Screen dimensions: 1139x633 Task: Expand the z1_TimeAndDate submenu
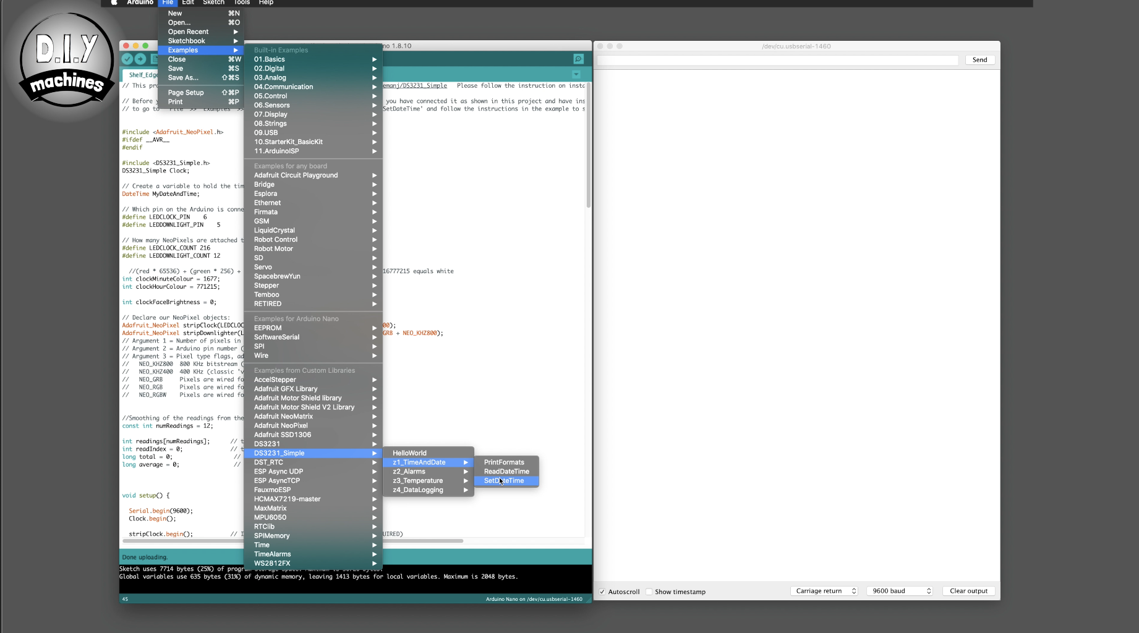[x=429, y=462]
